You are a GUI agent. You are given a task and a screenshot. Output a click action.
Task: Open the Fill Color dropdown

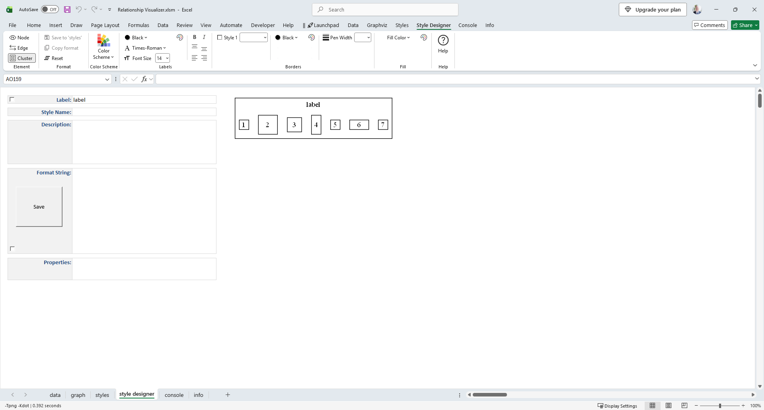pyautogui.click(x=398, y=37)
